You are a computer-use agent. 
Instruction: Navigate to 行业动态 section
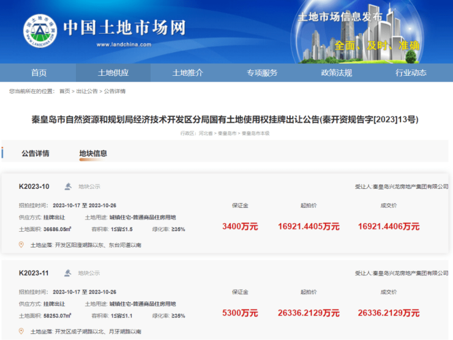tap(411, 73)
